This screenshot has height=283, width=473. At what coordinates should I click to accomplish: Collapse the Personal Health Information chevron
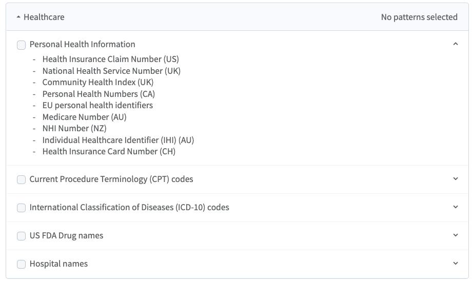[x=455, y=44]
